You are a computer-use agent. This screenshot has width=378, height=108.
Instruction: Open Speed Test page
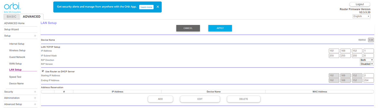pyautogui.click(x=15, y=77)
